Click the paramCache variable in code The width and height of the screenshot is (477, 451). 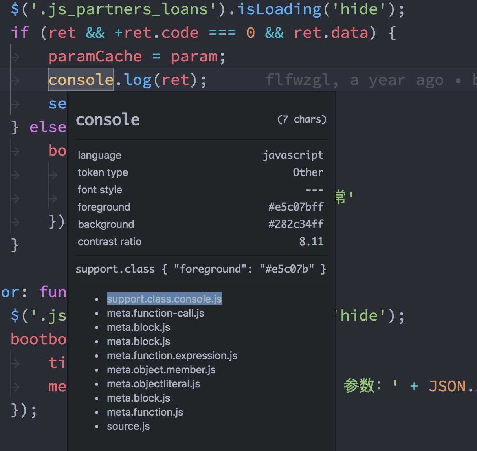coord(95,56)
